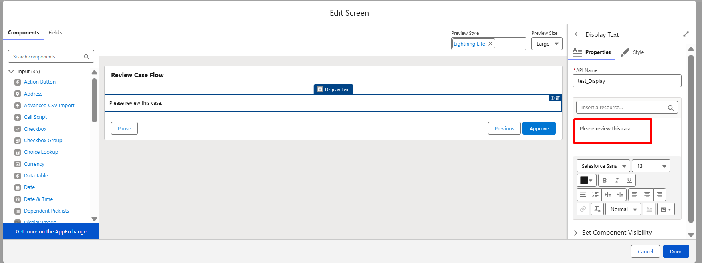The image size is (702, 263).
Task: Apply a numbered list
Action: tap(595, 195)
